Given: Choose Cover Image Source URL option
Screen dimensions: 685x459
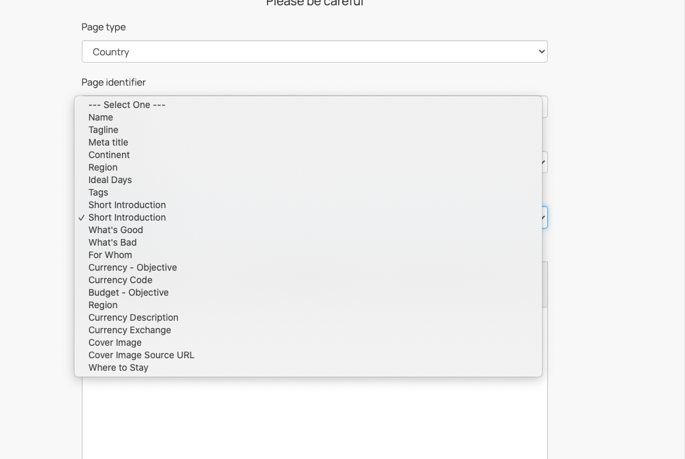Looking at the screenshot, I should coord(308,355).
